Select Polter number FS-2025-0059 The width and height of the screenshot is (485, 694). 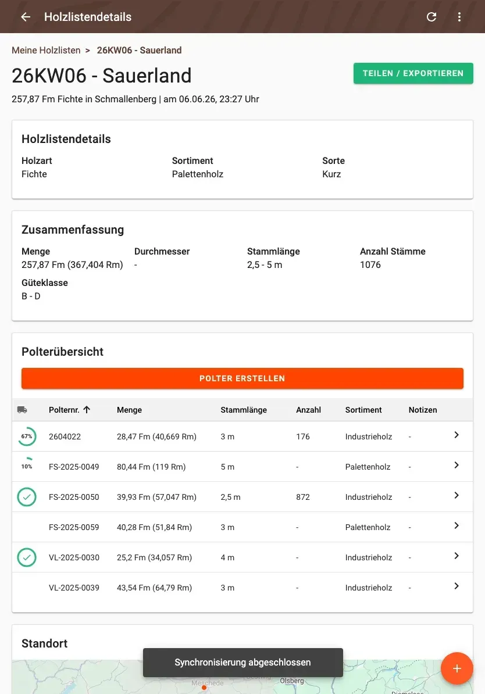coord(74,527)
